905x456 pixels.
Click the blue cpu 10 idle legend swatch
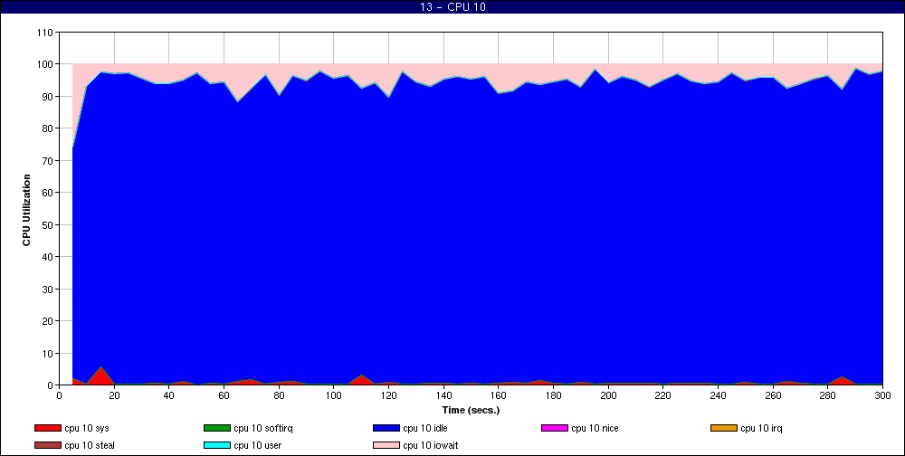[386, 428]
